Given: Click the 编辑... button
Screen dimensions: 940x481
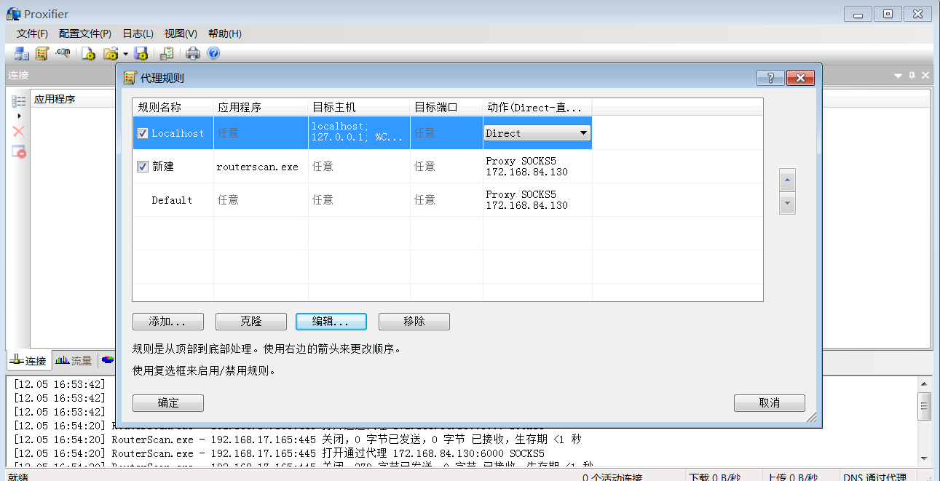Looking at the screenshot, I should (331, 322).
